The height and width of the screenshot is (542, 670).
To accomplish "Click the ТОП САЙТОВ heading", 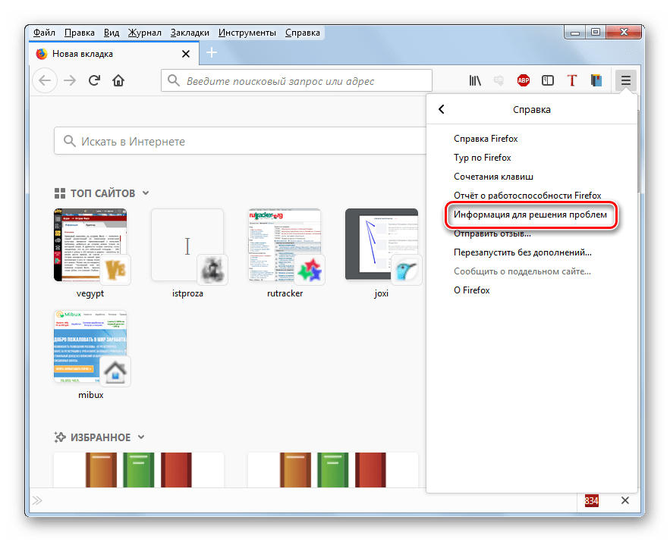I will (102, 193).
